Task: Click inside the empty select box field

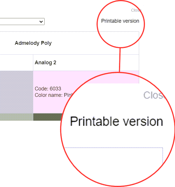Action: [x=17, y=22]
